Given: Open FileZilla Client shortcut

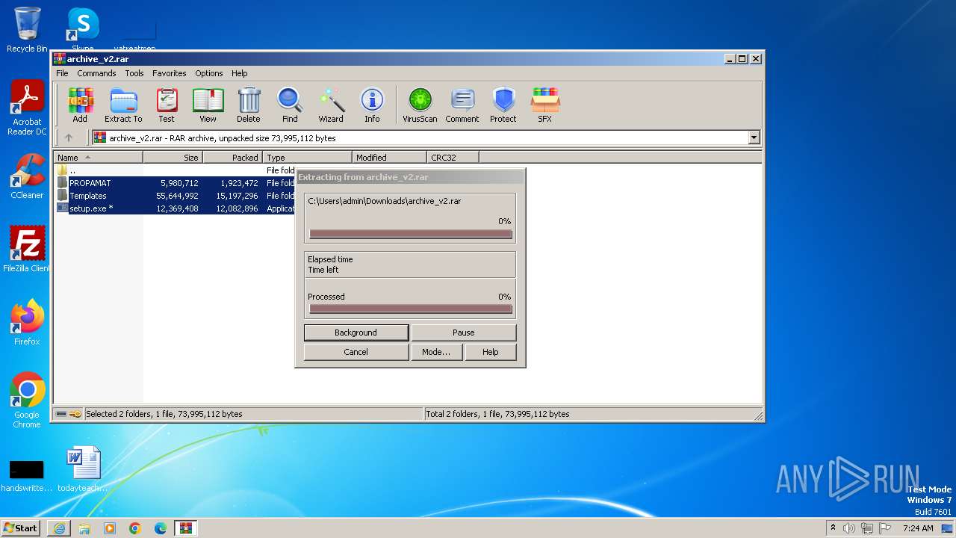Looking at the screenshot, I should 27,249.
